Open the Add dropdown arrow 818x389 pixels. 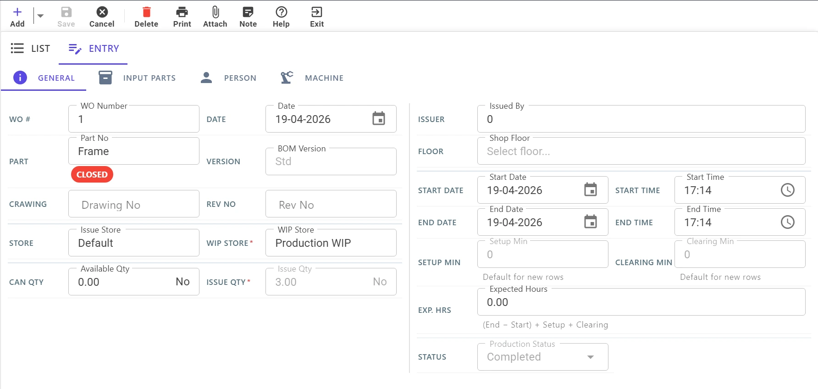tap(40, 16)
